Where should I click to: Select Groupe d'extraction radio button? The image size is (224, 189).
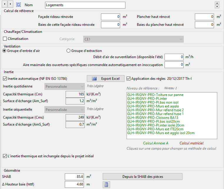68,51
